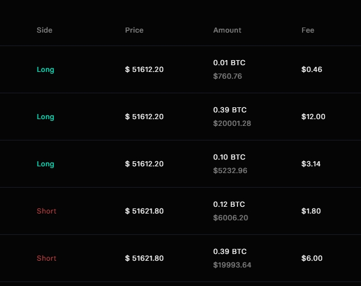361x286 pixels.
Task: Click the Price column header
Action: click(x=134, y=30)
